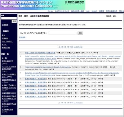Go to page 10 in pagination below results

[x=72, y=103]
